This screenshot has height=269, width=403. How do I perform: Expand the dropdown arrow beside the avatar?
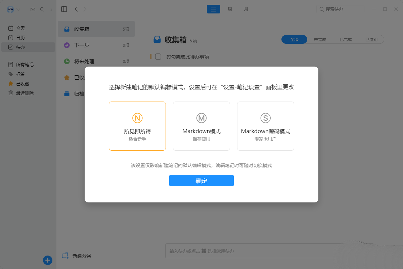[18, 9]
